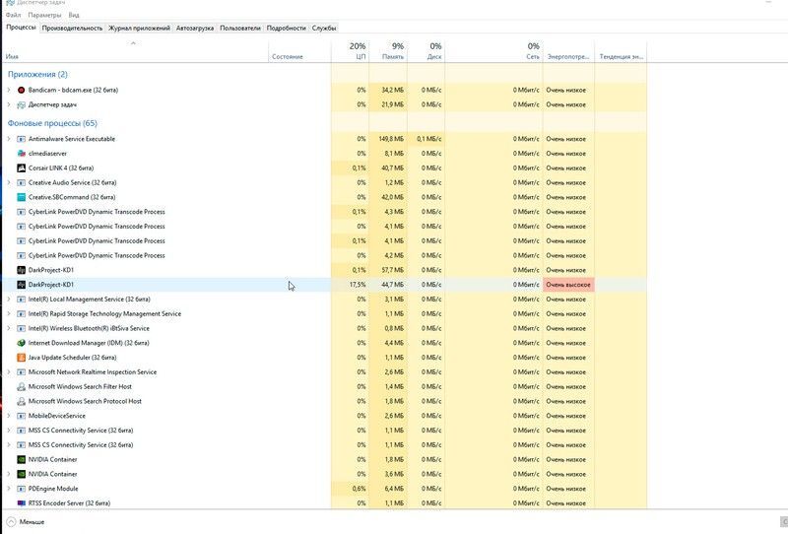788x534 pixels.
Task: Click the Internet Download Manager icon
Action: tap(21, 343)
